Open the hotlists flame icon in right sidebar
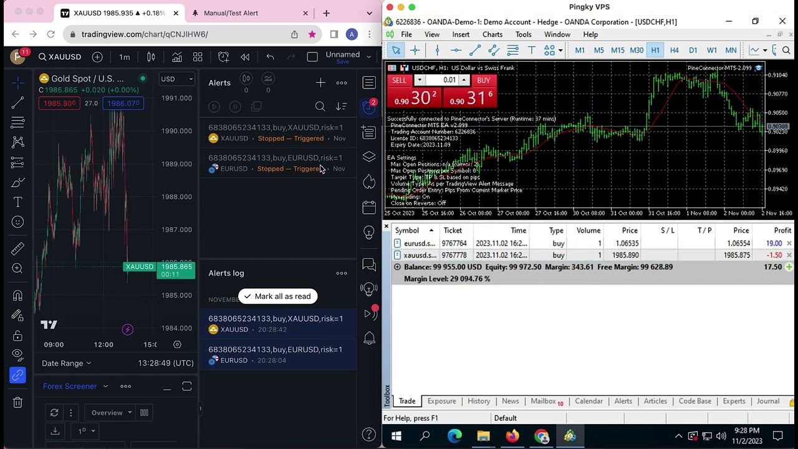Image resolution: width=798 pixels, height=449 pixels. (369, 181)
